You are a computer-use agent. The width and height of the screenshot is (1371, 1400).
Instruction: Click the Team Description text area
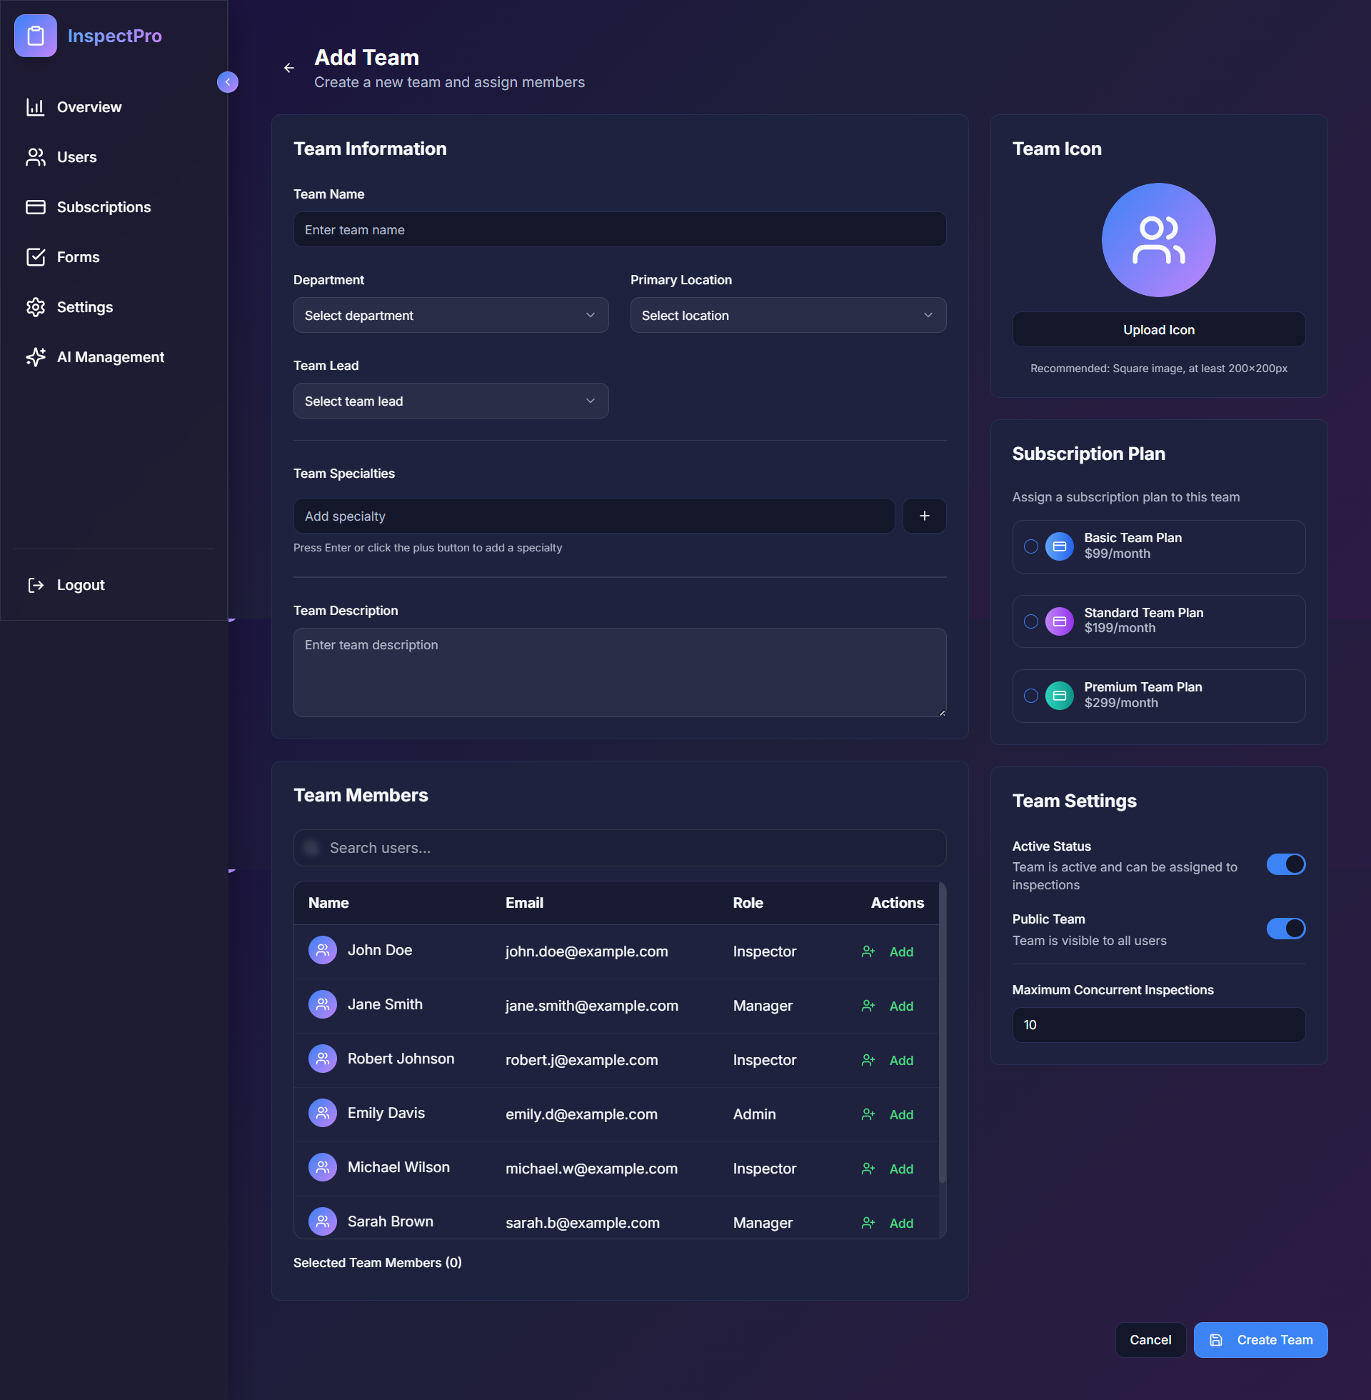click(x=619, y=673)
